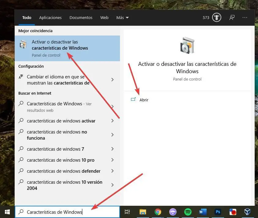The image size is (258, 218).
Task: Click Abrir in the preview pane
Action: tap(144, 100)
